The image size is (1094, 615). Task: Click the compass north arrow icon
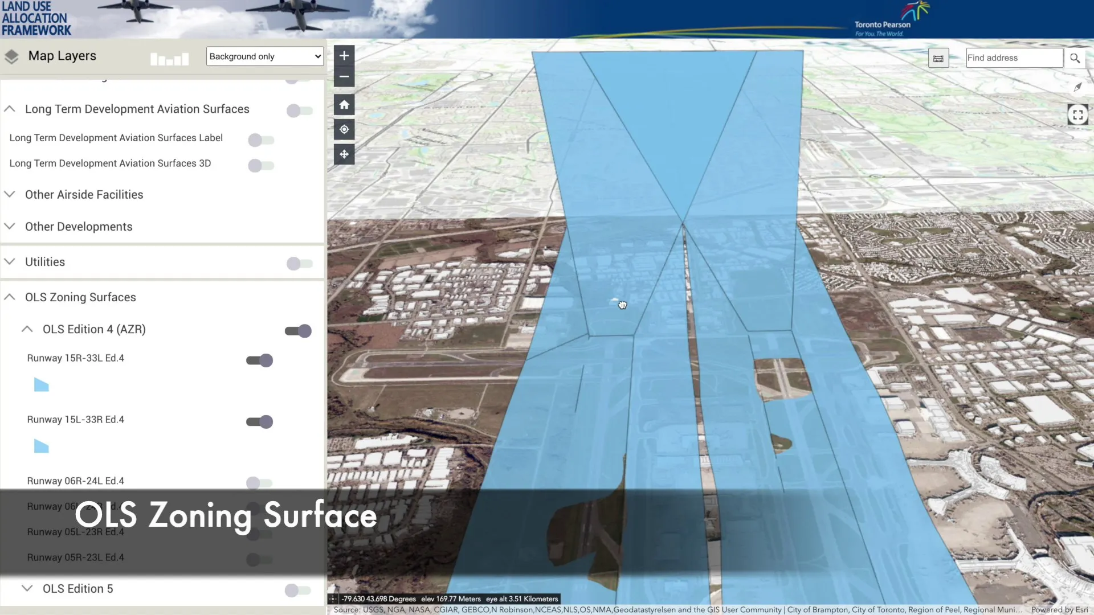click(1077, 87)
